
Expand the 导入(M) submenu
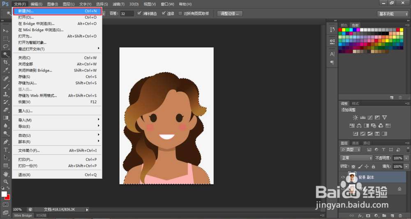[x=57, y=120]
